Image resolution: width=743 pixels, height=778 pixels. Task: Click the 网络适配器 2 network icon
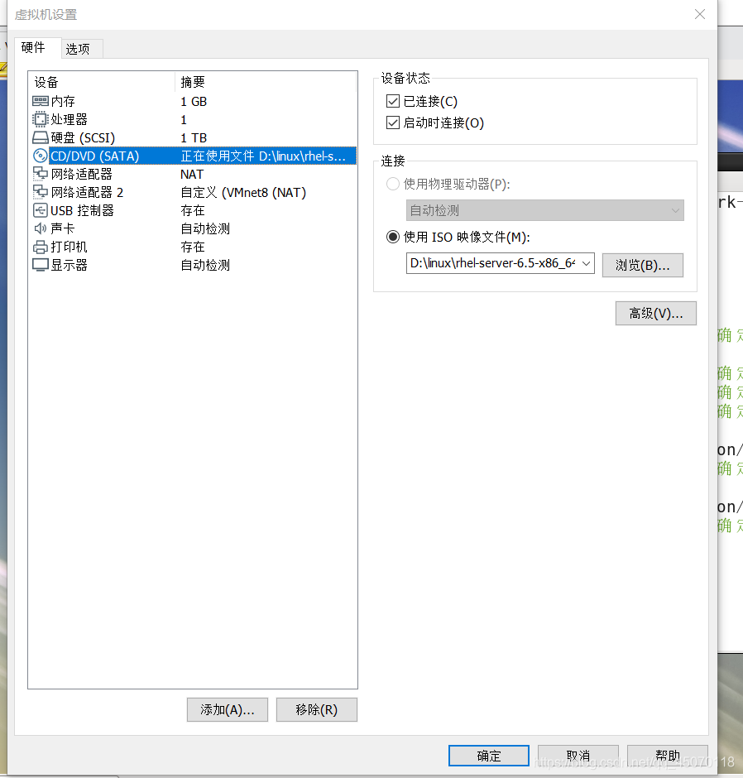pyautogui.click(x=41, y=192)
